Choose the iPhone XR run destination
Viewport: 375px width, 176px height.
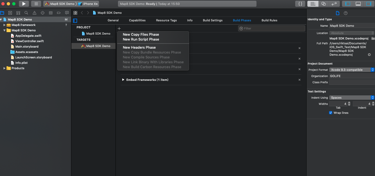pyautogui.click(x=88, y=4)
